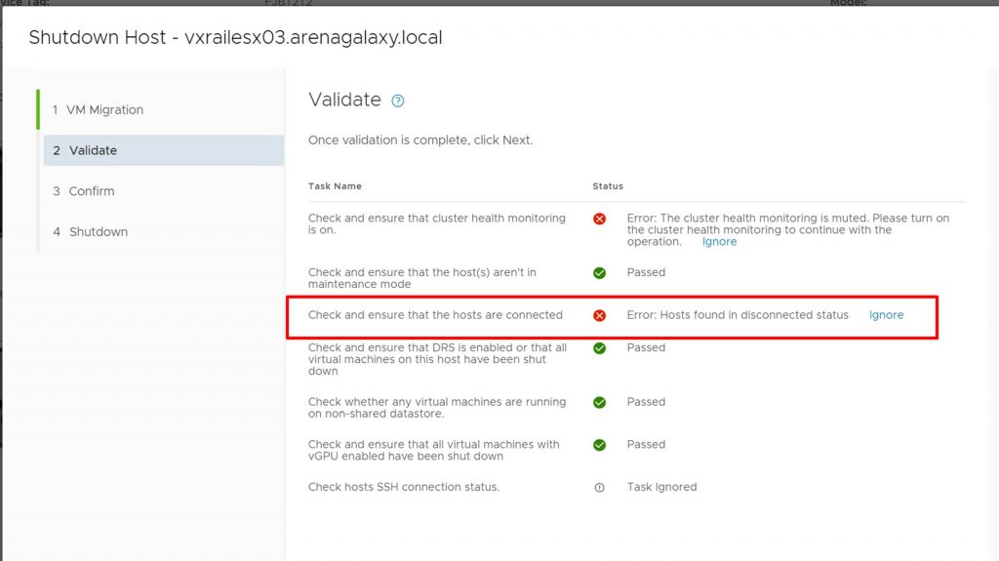Click the green passed icon for maintenance mode check
This screenshot has height=561, width=999.
(x=600, y=273)
